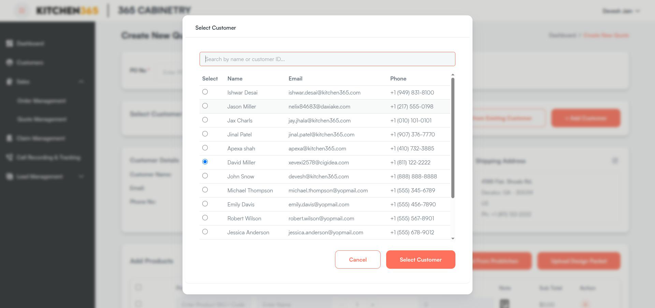Viewport: 655px width, 308px height.
Task: Choose John Snow radio button
Action: pyautogui.click(x=205, y=176)
